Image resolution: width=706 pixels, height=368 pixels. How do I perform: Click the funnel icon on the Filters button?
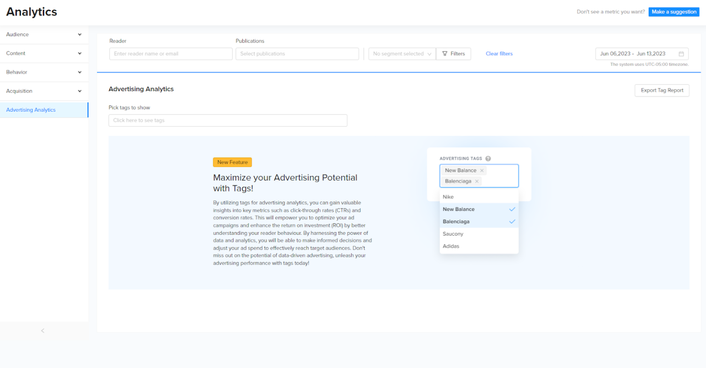tap(444, 54)
